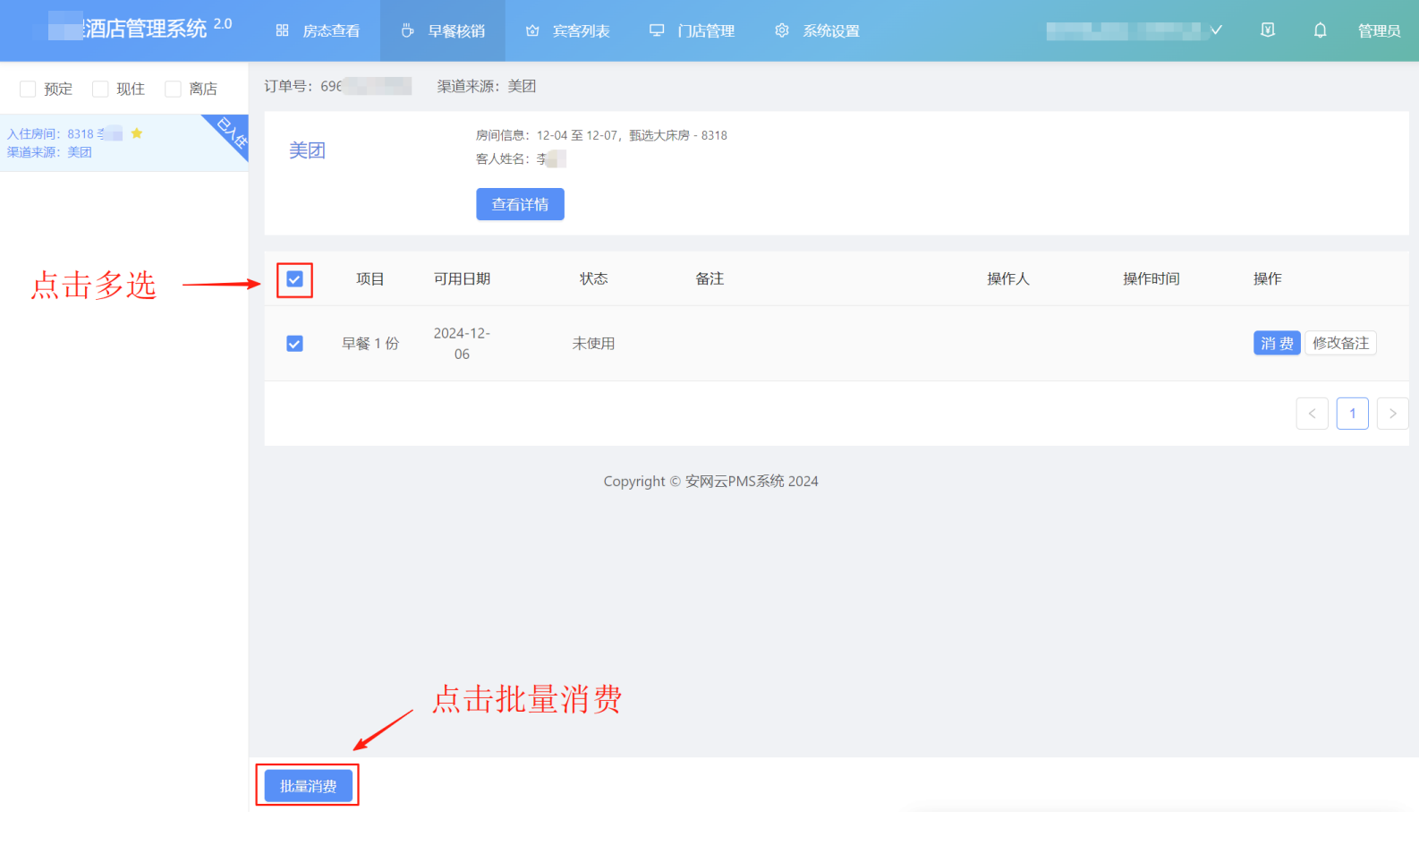Click 修改备注 button for breakfast row

[1340, 343]
